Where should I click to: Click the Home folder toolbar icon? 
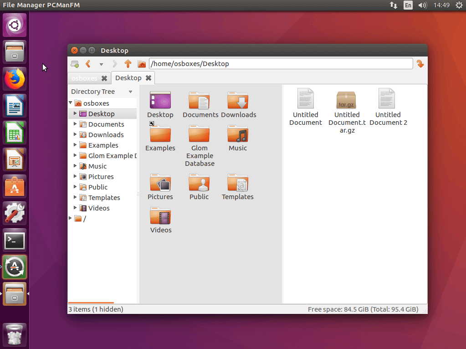[142, 64]
